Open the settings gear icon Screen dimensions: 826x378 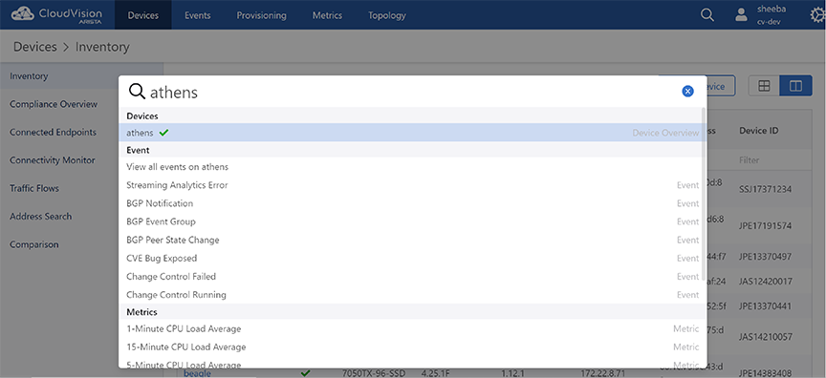[817, 14]
